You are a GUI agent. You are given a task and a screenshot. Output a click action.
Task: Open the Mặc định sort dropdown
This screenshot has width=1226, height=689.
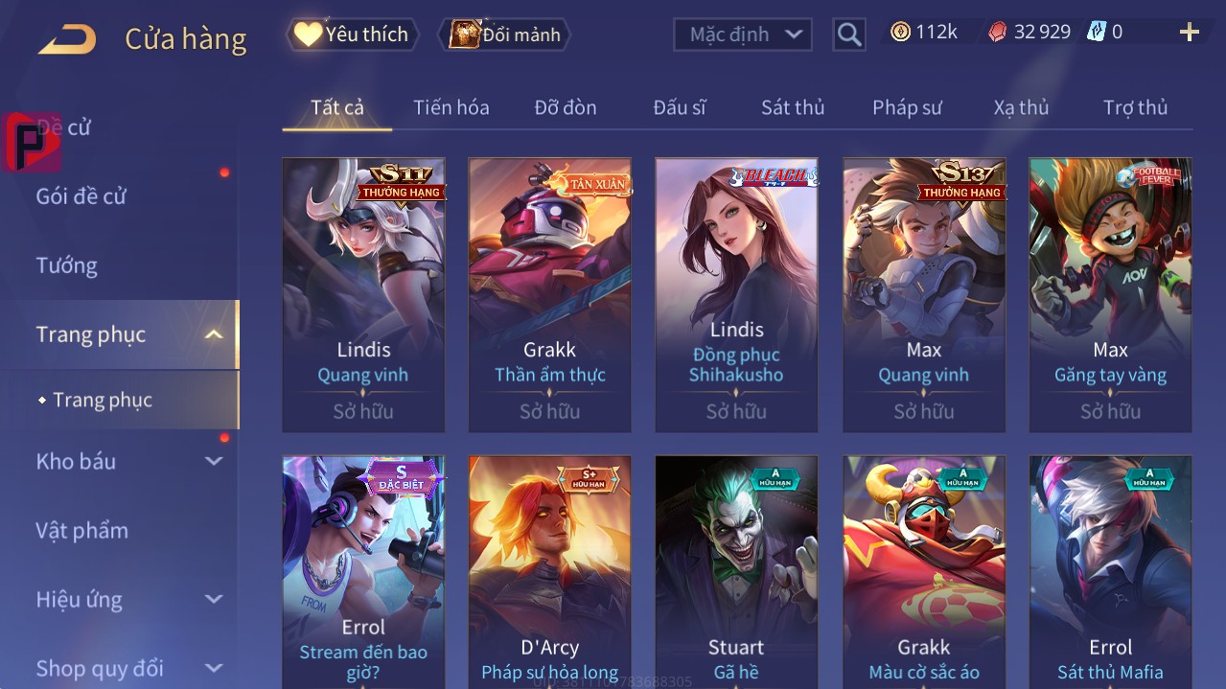743,34
